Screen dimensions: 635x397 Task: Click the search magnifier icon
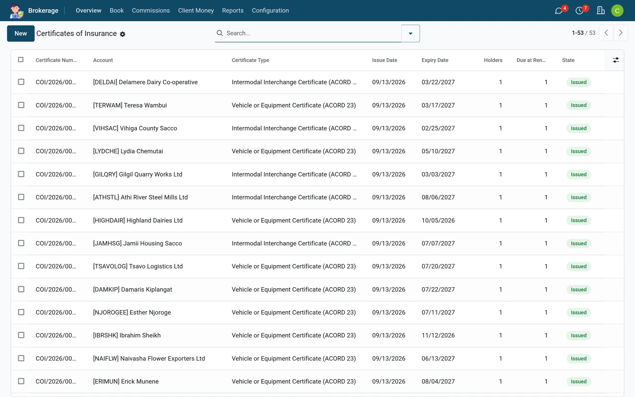coord(220,33)
